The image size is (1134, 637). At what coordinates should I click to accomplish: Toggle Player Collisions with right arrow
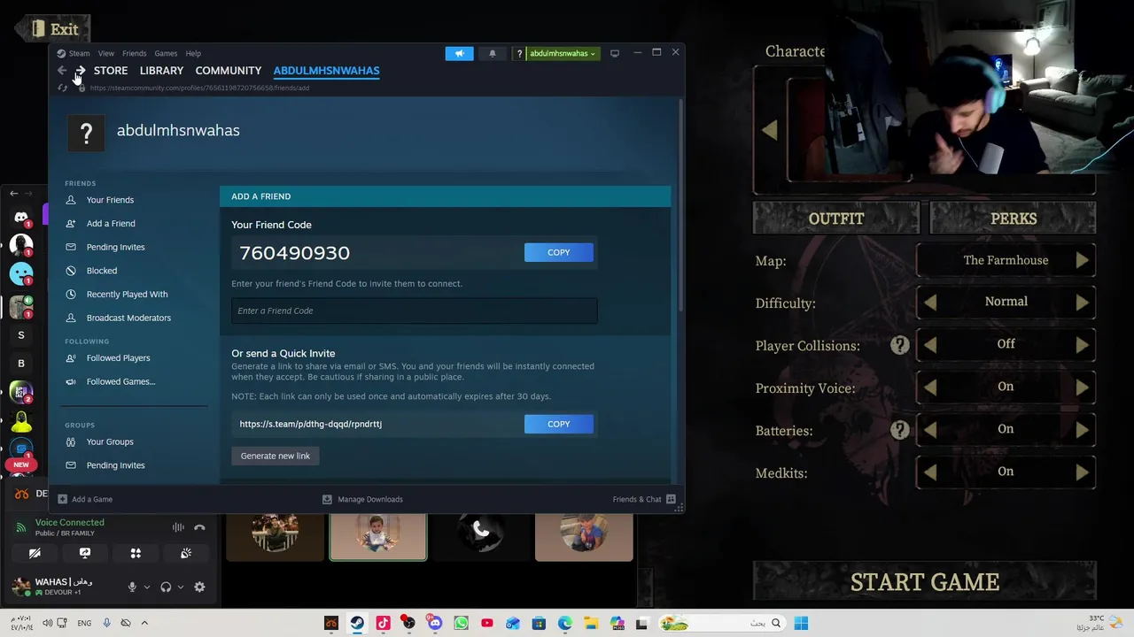pyautogui.click(x=1082, y=345)
